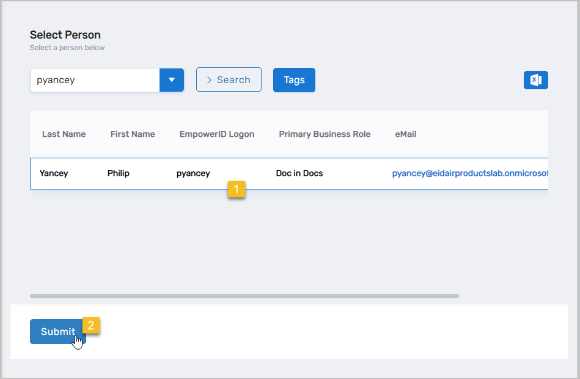The height and width of the screenshot is (379, 580).
Task: Click the horizontal scrollbar below the table
Action: (x=244, y=296)
